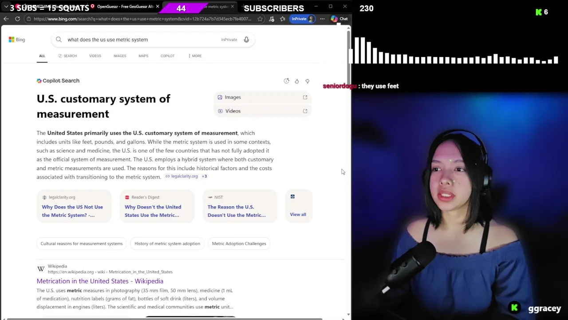This screenshot has height=320, width=568.
Task: Add page to favorites star icon
Action: point(260,19)
